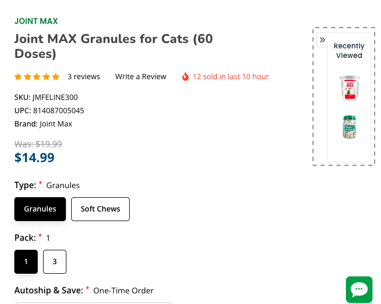
Task: Click the first rating star
Action: pyautogui.click(x=18, y=77)
